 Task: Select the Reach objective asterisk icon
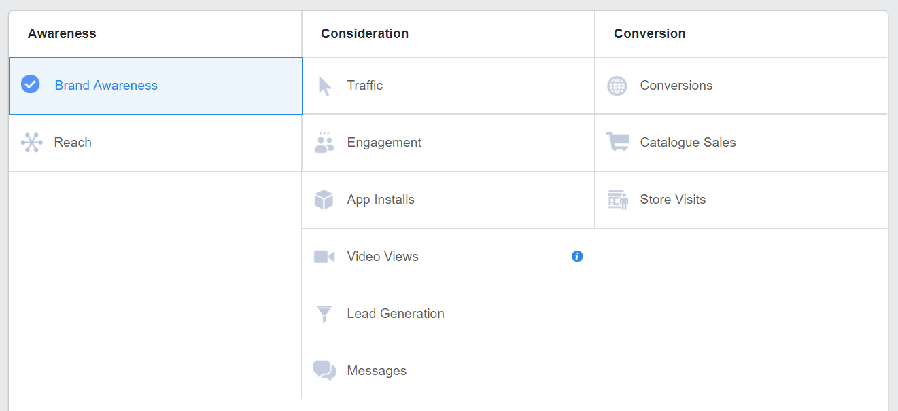(31, 142)
